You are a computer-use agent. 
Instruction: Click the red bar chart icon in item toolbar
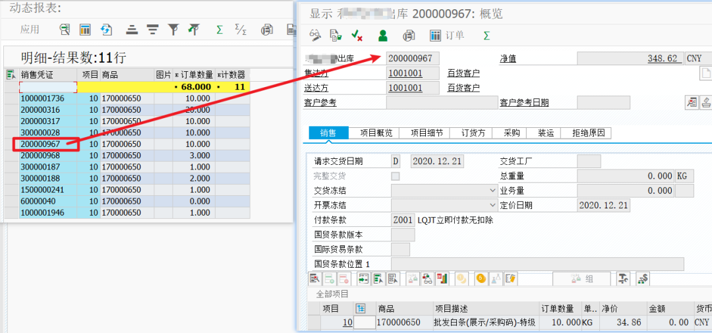click(x=442, y=278)
